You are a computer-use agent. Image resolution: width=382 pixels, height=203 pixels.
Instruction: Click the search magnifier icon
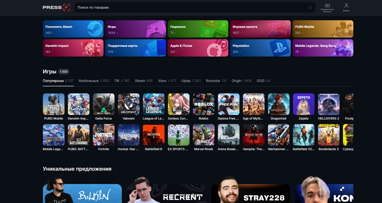[310, 7]
